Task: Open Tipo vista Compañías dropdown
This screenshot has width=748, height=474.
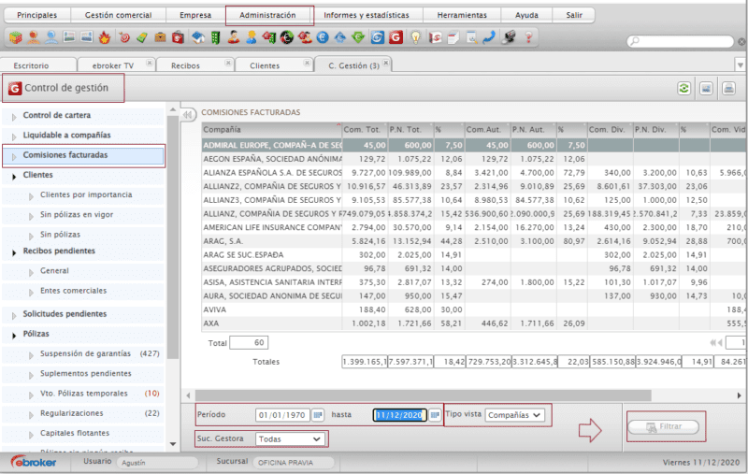Action: [x=515, y=415]
